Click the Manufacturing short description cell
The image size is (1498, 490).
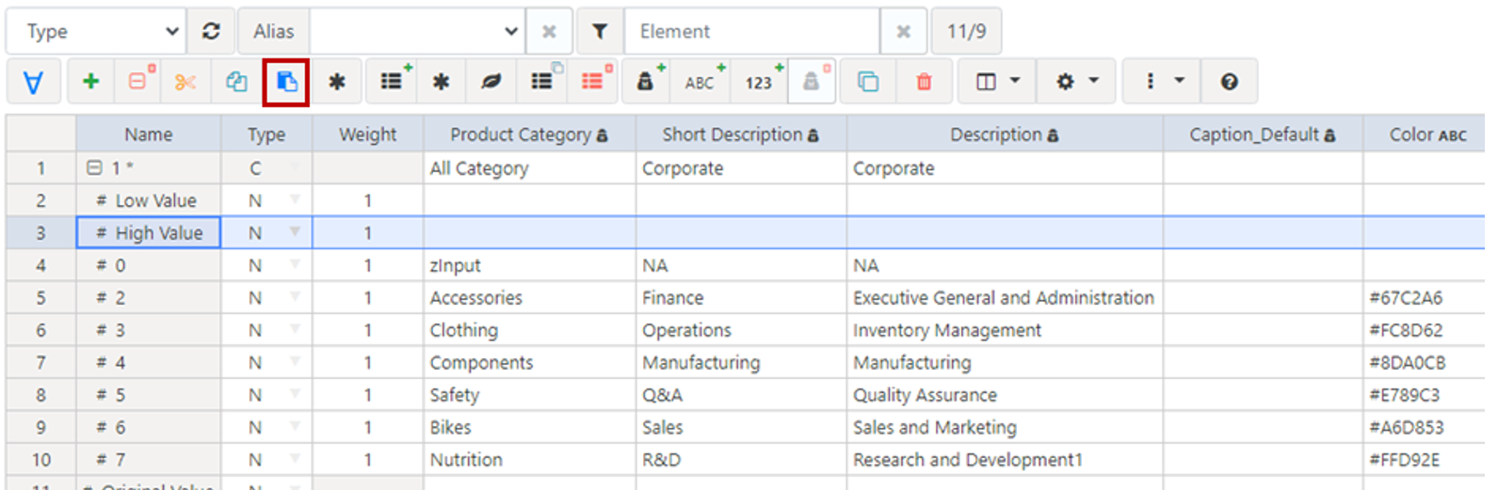click(741, 362)
